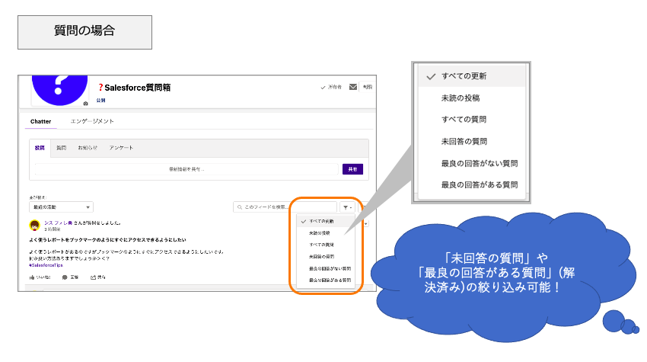Click the comment bubble icon under post
647x362 pixels.
[x=65, y=277]
